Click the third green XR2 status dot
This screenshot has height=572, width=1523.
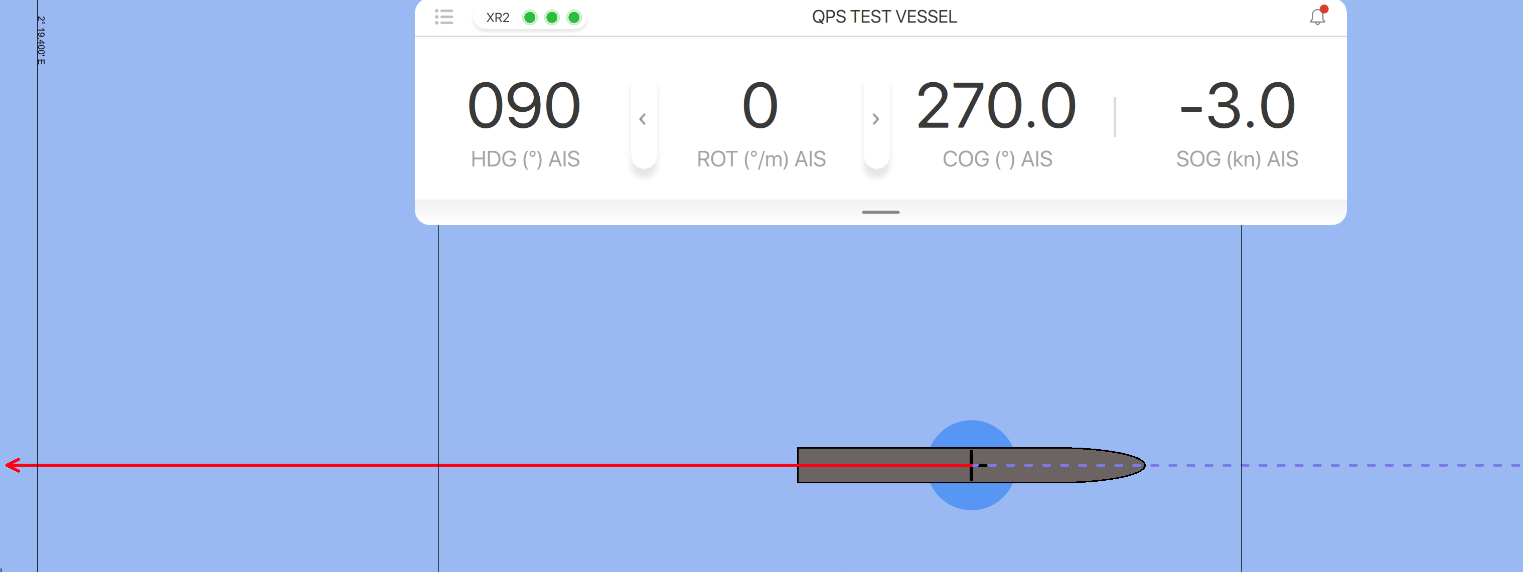(x=573, y=18)
